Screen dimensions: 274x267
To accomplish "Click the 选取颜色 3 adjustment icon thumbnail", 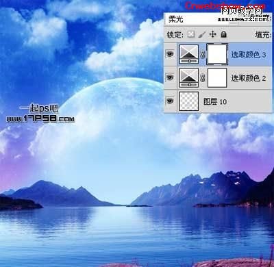I will [x=189, y=54].
